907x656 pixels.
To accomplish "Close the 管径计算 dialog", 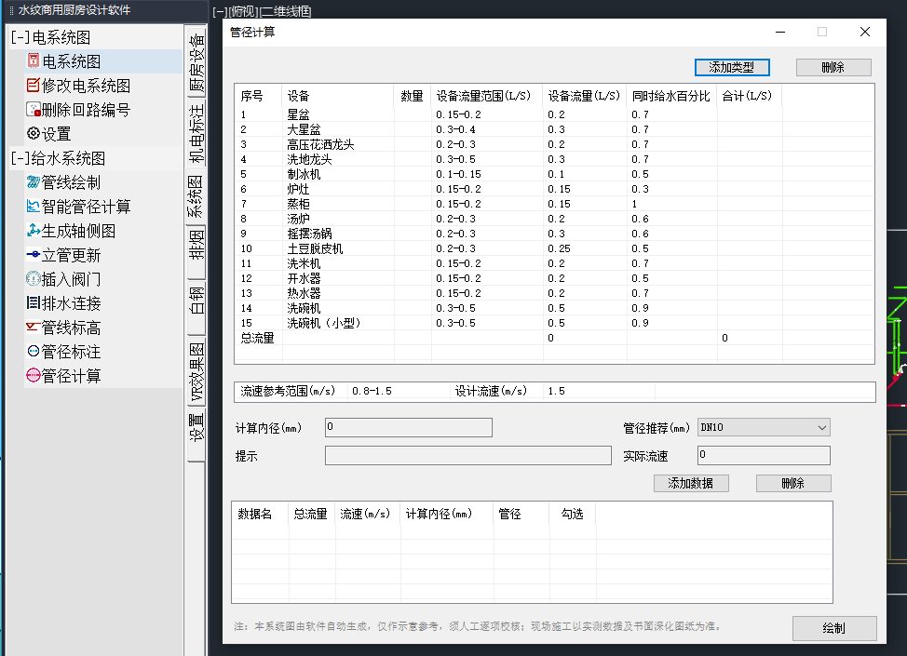I will pos(865,32).
